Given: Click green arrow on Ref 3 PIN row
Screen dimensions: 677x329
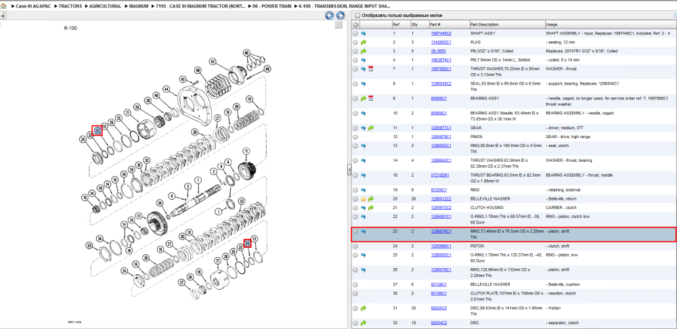Looking at the screenshot, I should click(363, 51).
